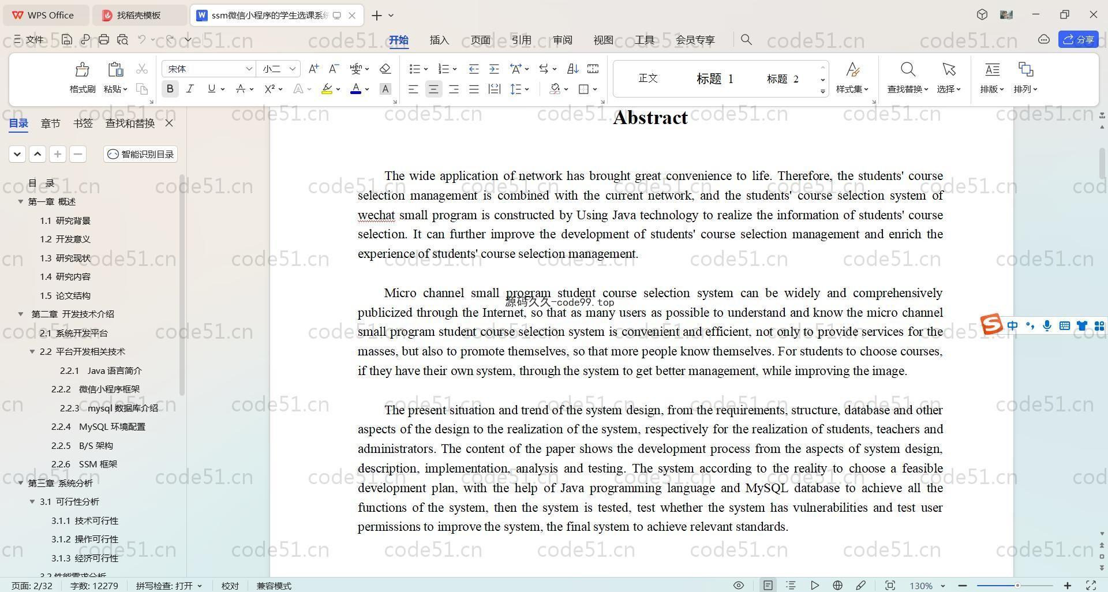Open the 排版 layout tool
The height and width of the screenshot is (592, 1108).
tap(992, 78)
